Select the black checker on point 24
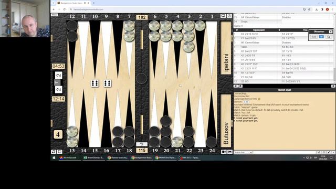Image resolution: width=336 pixels, height=189 pixels. (x=212, y=142)
